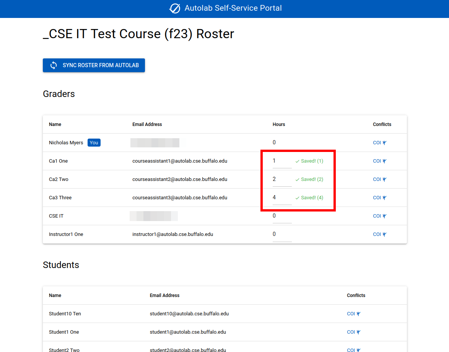Edit hours field for CSE IT
The width and height of the screenshot is (449, 352).
pos(282,216)
